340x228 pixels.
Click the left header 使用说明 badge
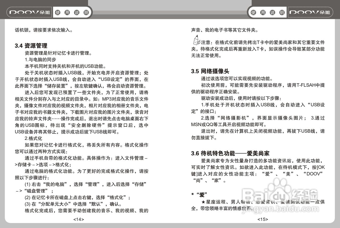(72, 12)
